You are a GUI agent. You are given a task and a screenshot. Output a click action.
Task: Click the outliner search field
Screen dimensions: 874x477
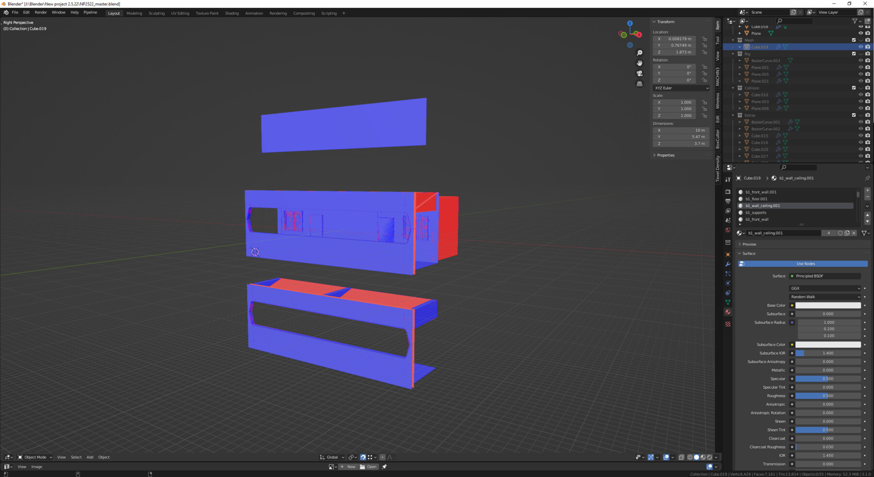(x=794, y=21)
